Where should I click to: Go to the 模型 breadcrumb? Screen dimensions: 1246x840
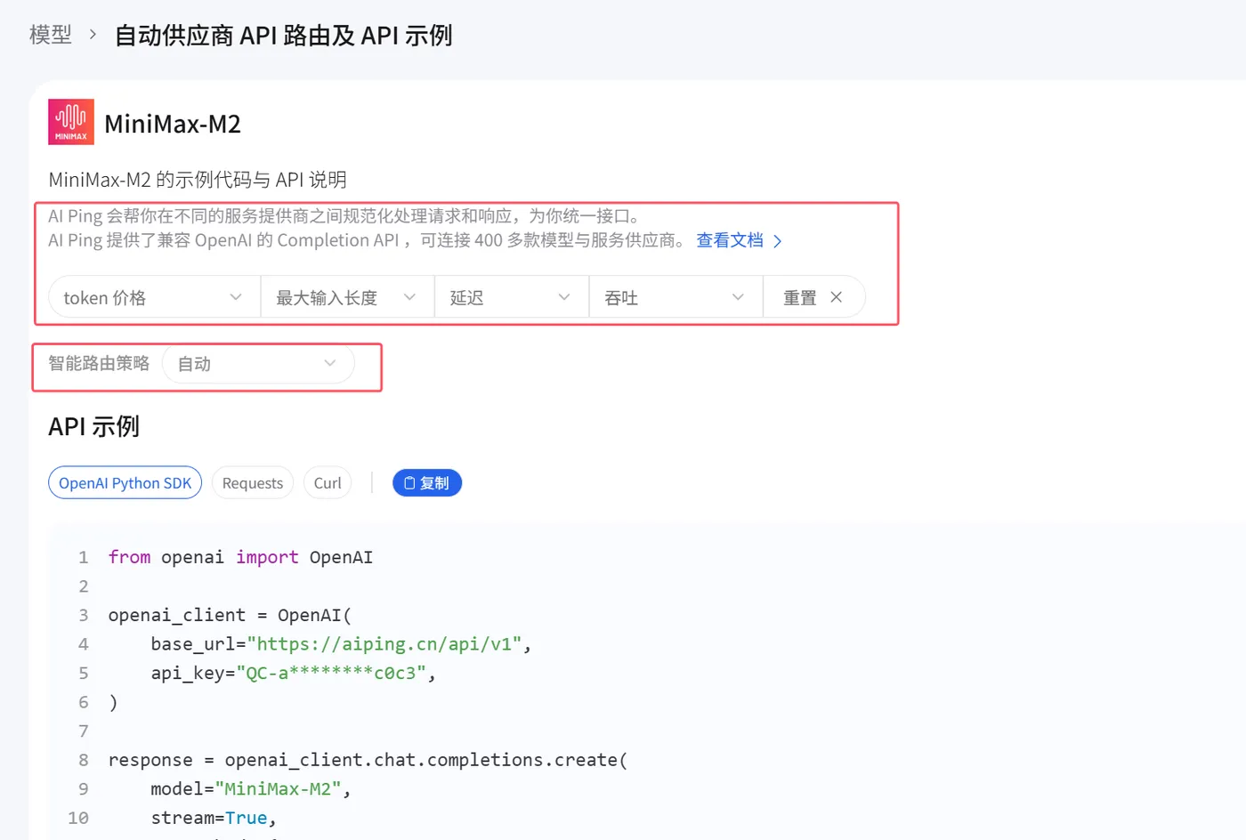[51, 35]
